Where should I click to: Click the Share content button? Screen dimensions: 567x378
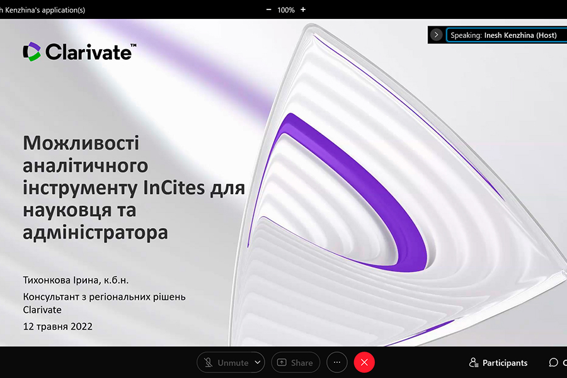[295, 363]
